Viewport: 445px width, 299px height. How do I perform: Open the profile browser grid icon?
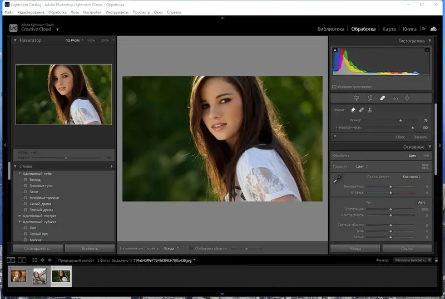click(425, 166)
